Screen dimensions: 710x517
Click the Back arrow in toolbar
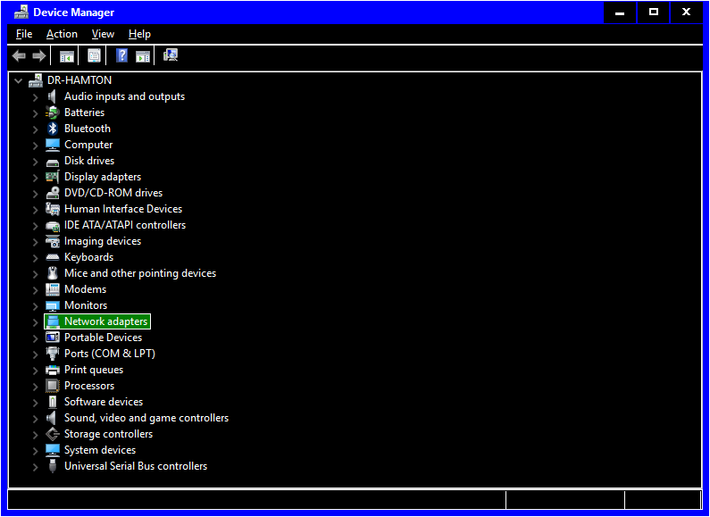[x=19, y=56]
